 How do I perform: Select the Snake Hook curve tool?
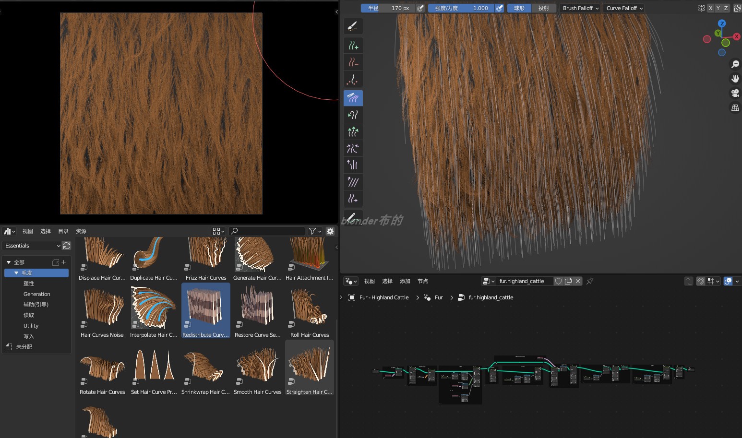[353, 115]
